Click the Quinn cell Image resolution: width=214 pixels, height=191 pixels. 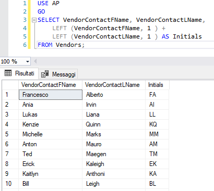pos(114,124)
